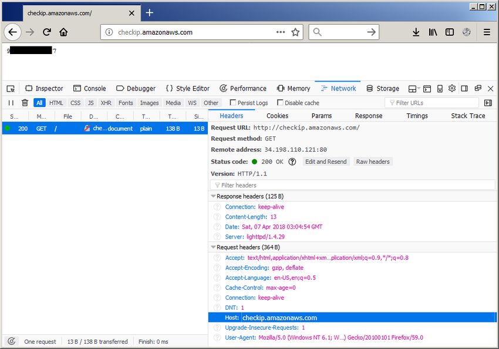499x349 pixels.
Task: Open the Debugger tab
Action: (x=136, y=89)
